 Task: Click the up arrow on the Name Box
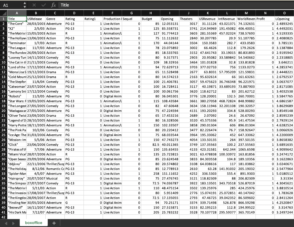tap(25, 3)
